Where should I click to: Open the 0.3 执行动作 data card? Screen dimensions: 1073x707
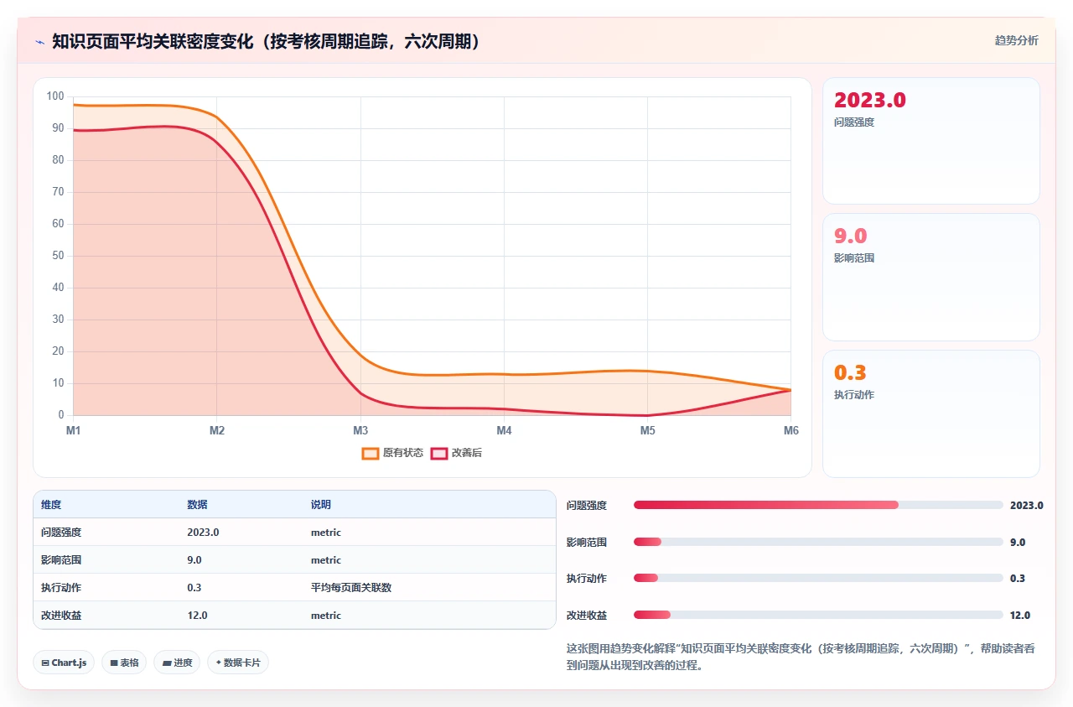(x=930, y=413)
